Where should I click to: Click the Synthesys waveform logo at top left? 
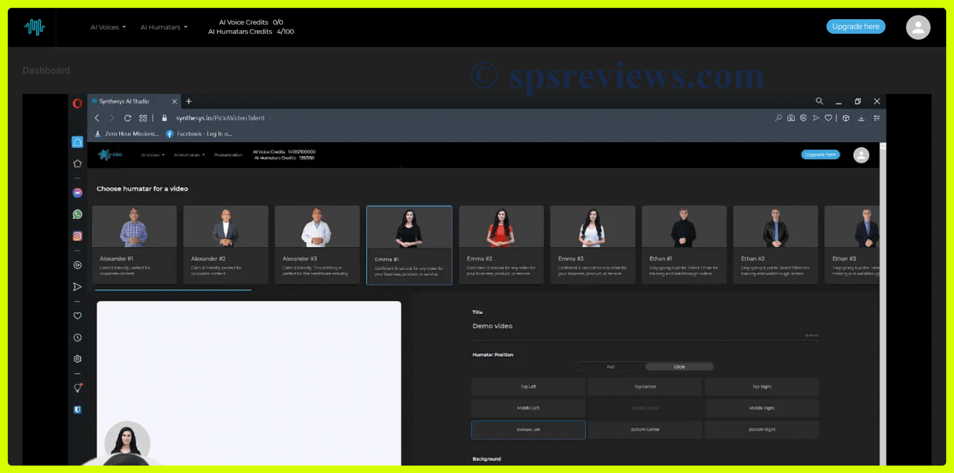35,27
